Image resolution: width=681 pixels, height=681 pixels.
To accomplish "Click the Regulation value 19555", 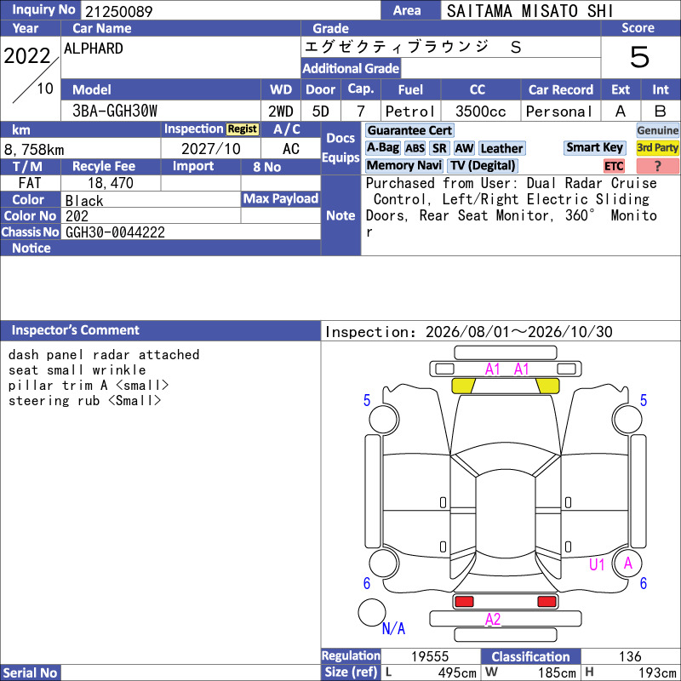I will (430, 656).
